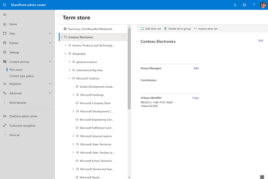
Task: Open the notifications bell
Action: (x=235, y=5)
